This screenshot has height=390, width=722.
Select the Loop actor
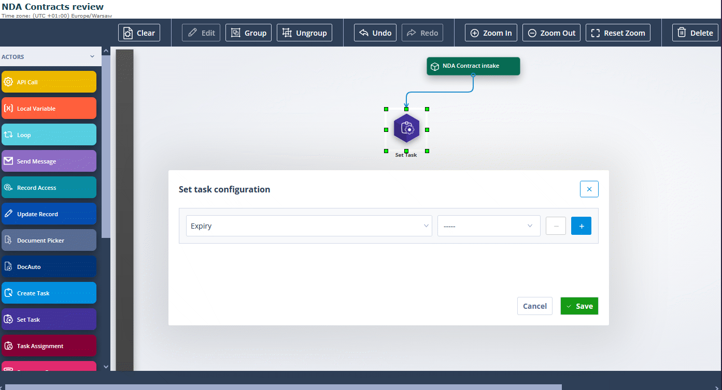click(49, 134)
